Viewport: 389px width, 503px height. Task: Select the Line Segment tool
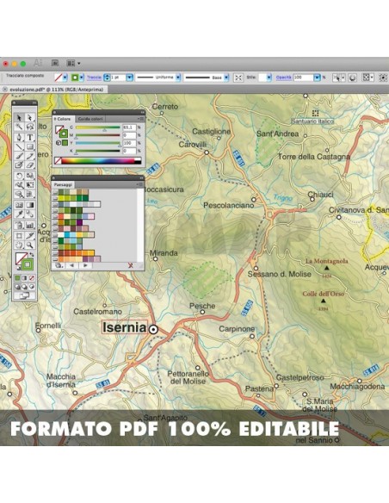click(x=19, y=147)
